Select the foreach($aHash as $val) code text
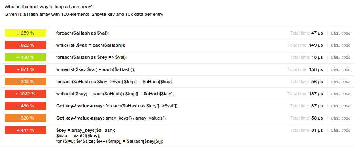 82,33
